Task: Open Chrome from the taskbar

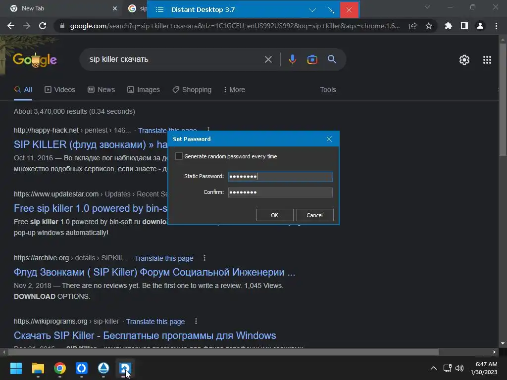Action: pos(60,368)
